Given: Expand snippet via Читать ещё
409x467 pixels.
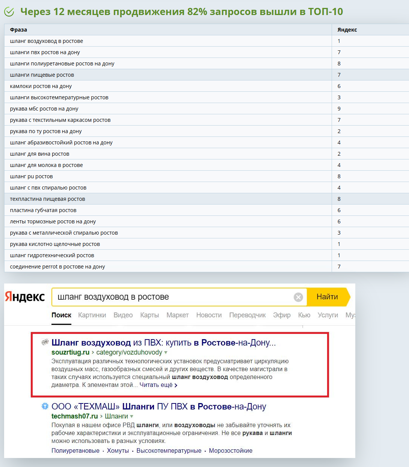Looking at the screenshot, I should (x=158, y=385).
